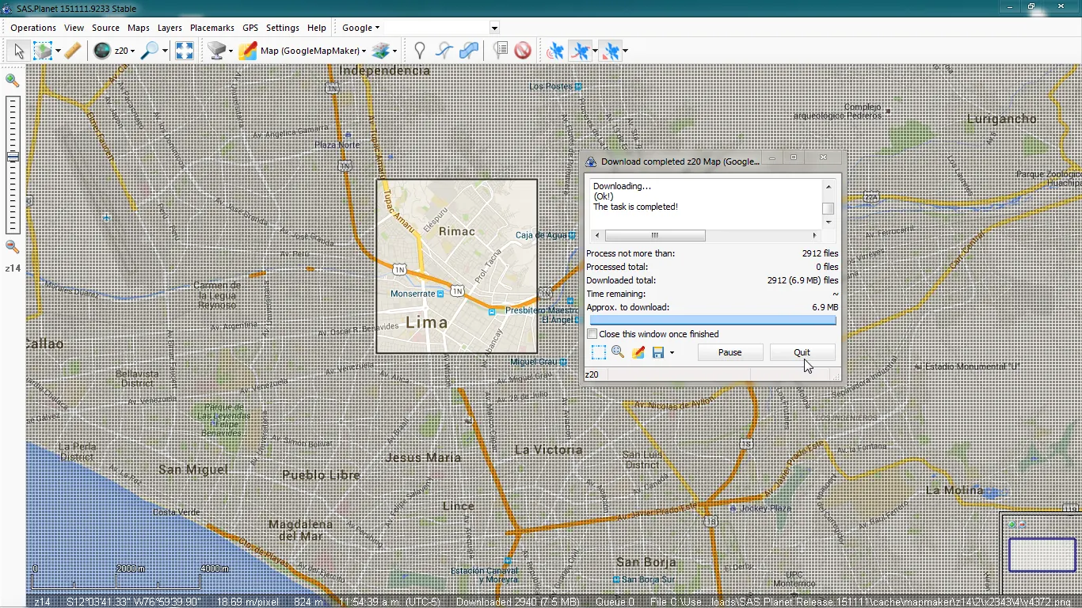Open selection tool type dropdown arrow

click(58, 51)
